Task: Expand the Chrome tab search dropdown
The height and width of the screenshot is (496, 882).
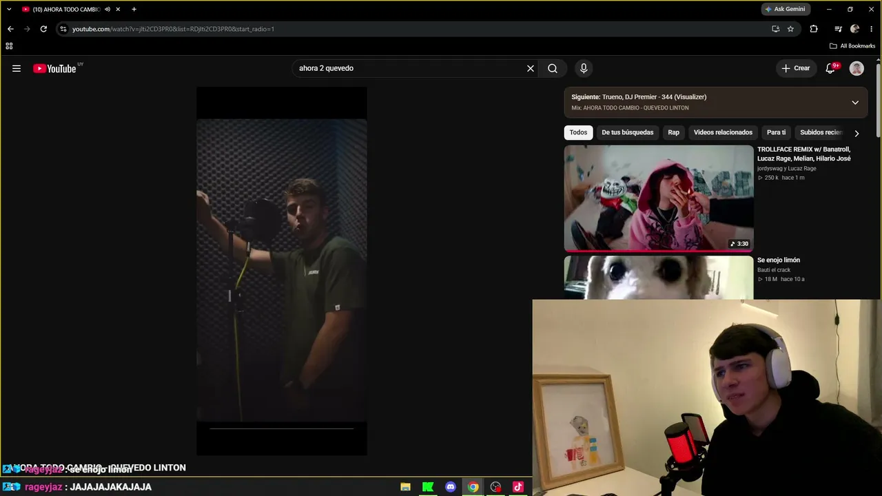Action: tap(9, 9)
